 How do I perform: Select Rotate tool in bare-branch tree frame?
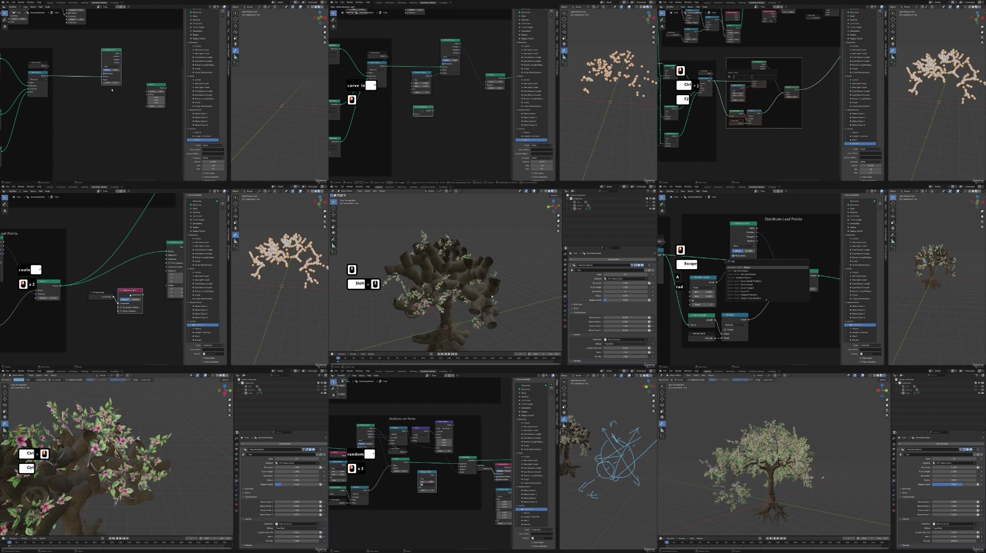pos(334,220)
